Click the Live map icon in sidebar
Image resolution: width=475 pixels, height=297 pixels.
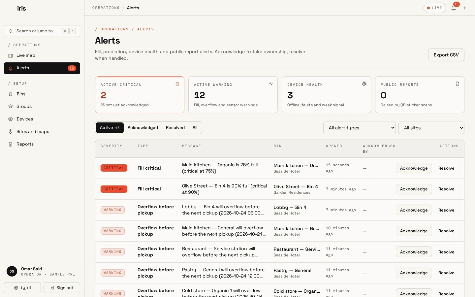click(x=11, y=55)
